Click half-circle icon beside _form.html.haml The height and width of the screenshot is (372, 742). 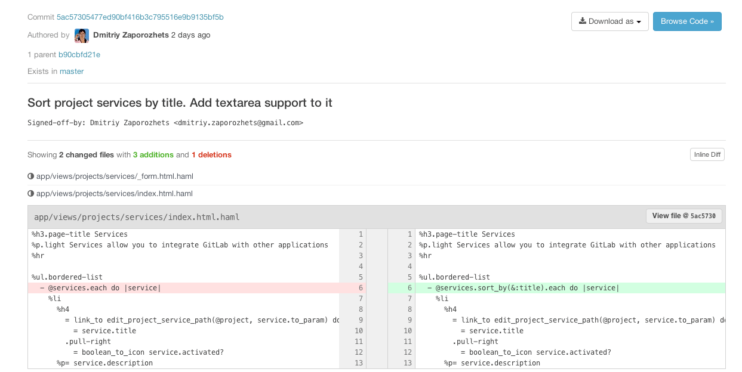[x=31, y=176]
